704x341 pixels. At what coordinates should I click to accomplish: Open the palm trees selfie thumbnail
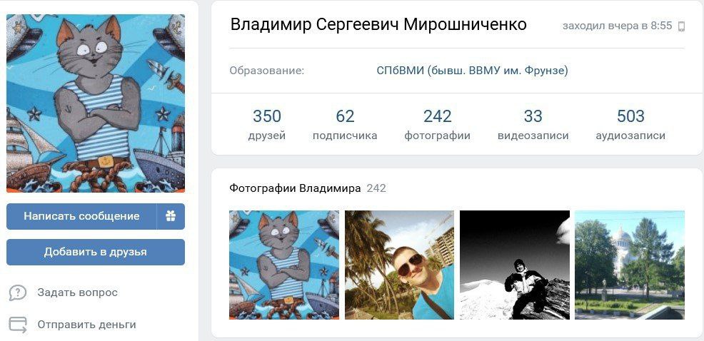pyautogui.click(x=400, y=265)
